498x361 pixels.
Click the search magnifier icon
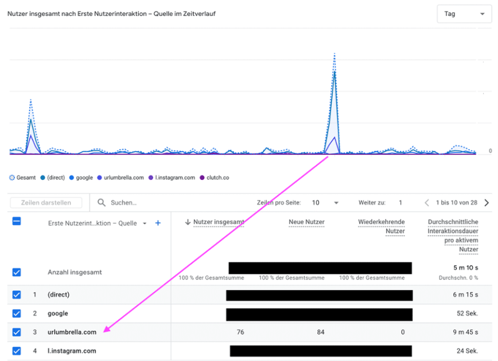(x=102, y=202)
